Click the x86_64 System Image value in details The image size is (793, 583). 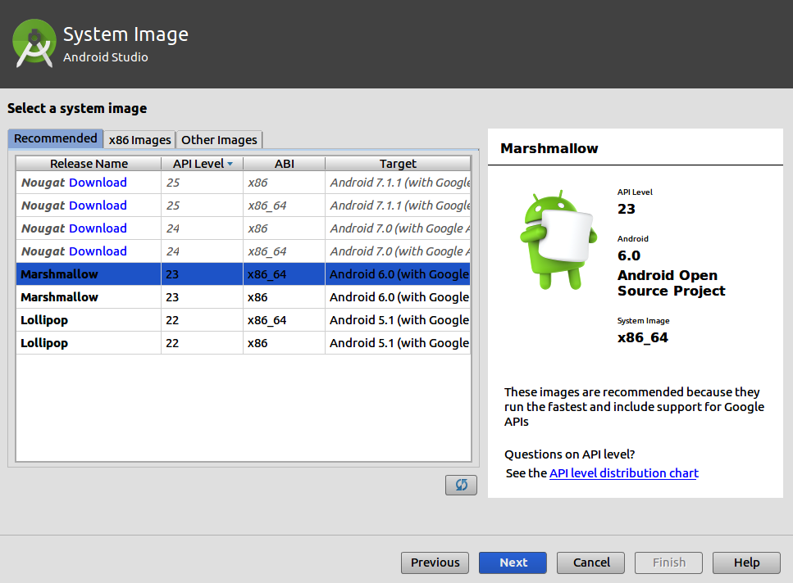point(642,337)
